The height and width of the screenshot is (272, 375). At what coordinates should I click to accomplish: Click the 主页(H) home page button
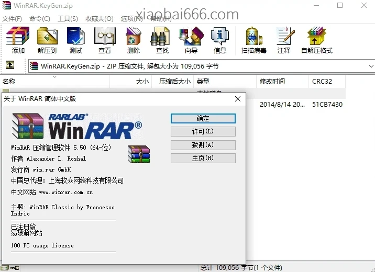(203, 158)
